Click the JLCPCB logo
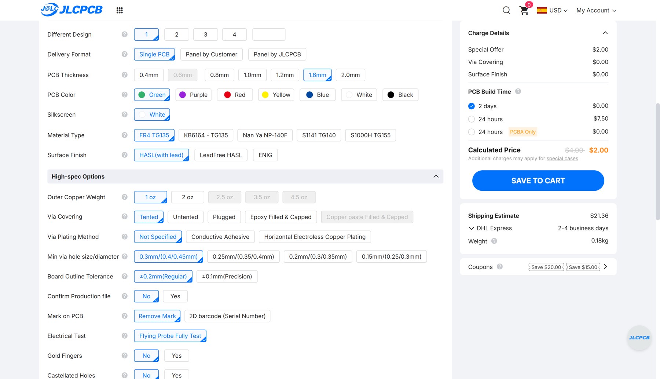Image resolution: width=660 pixels, height=379 pixels. [x=72, y=10]
